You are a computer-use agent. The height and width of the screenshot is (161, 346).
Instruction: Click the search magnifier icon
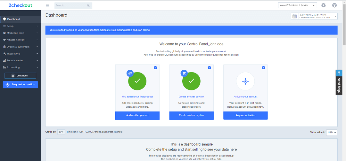pos(88,6)
